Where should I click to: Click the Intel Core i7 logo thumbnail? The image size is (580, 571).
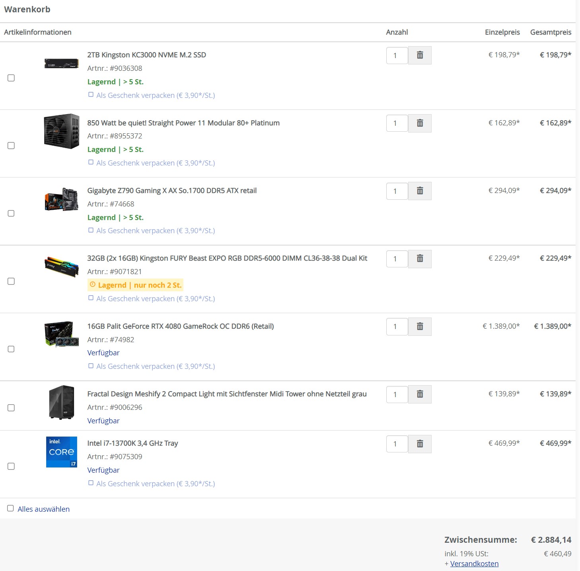[62, 452]
